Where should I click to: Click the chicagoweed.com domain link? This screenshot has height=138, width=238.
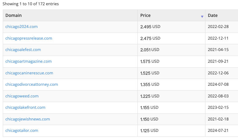coord(22,96)
